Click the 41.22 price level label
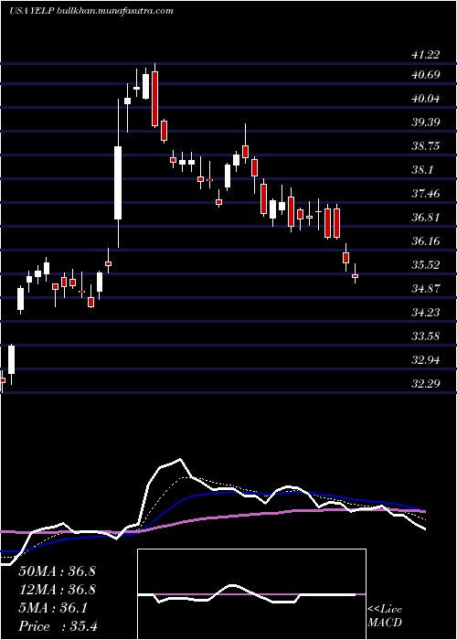The width and height of the screenshot is (457, 640). pos(426,54)
